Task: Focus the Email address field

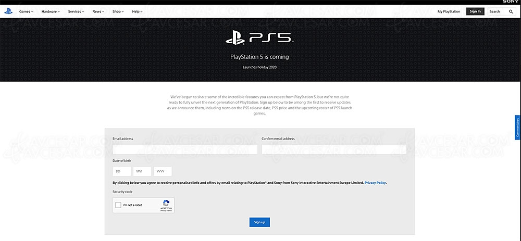Action: click(x=185, y=149)
